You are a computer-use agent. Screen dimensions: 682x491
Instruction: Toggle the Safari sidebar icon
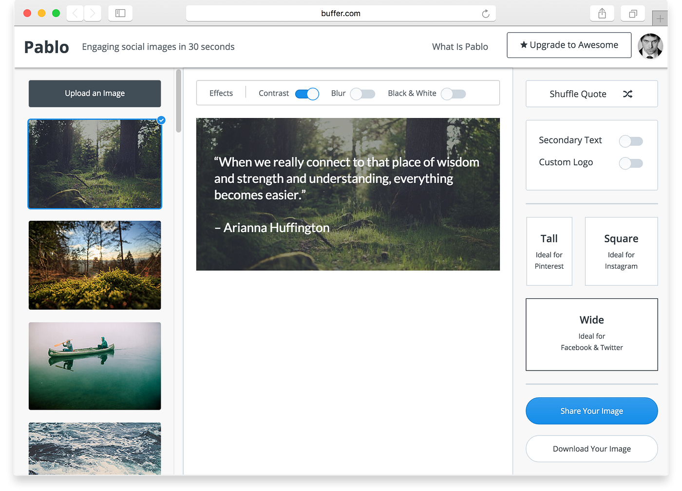click(x=120, y=14)
